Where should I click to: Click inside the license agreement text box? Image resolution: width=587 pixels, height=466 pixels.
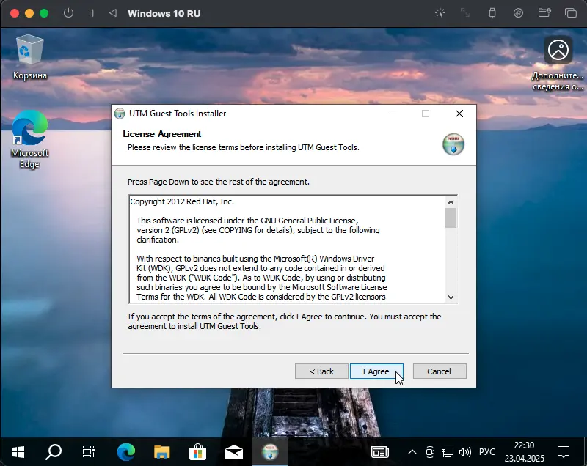pyautogui.click(x=288, y=249)
